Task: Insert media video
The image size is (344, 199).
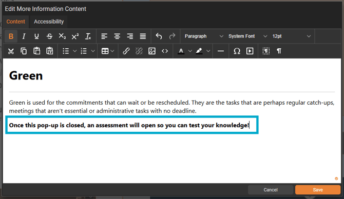Action: tap(250, 51)
